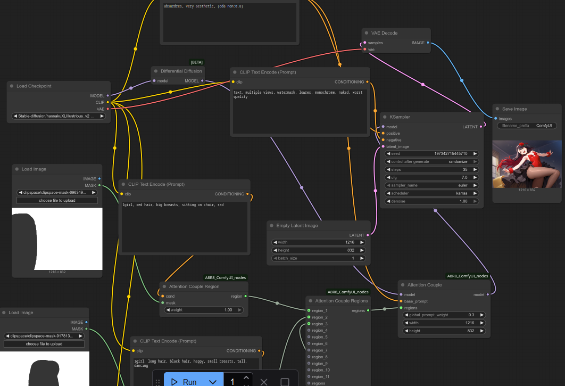The image size is (565, 386).
Task: Increase Empty Latent Image height by right arrow
Action: coord(362,250)
